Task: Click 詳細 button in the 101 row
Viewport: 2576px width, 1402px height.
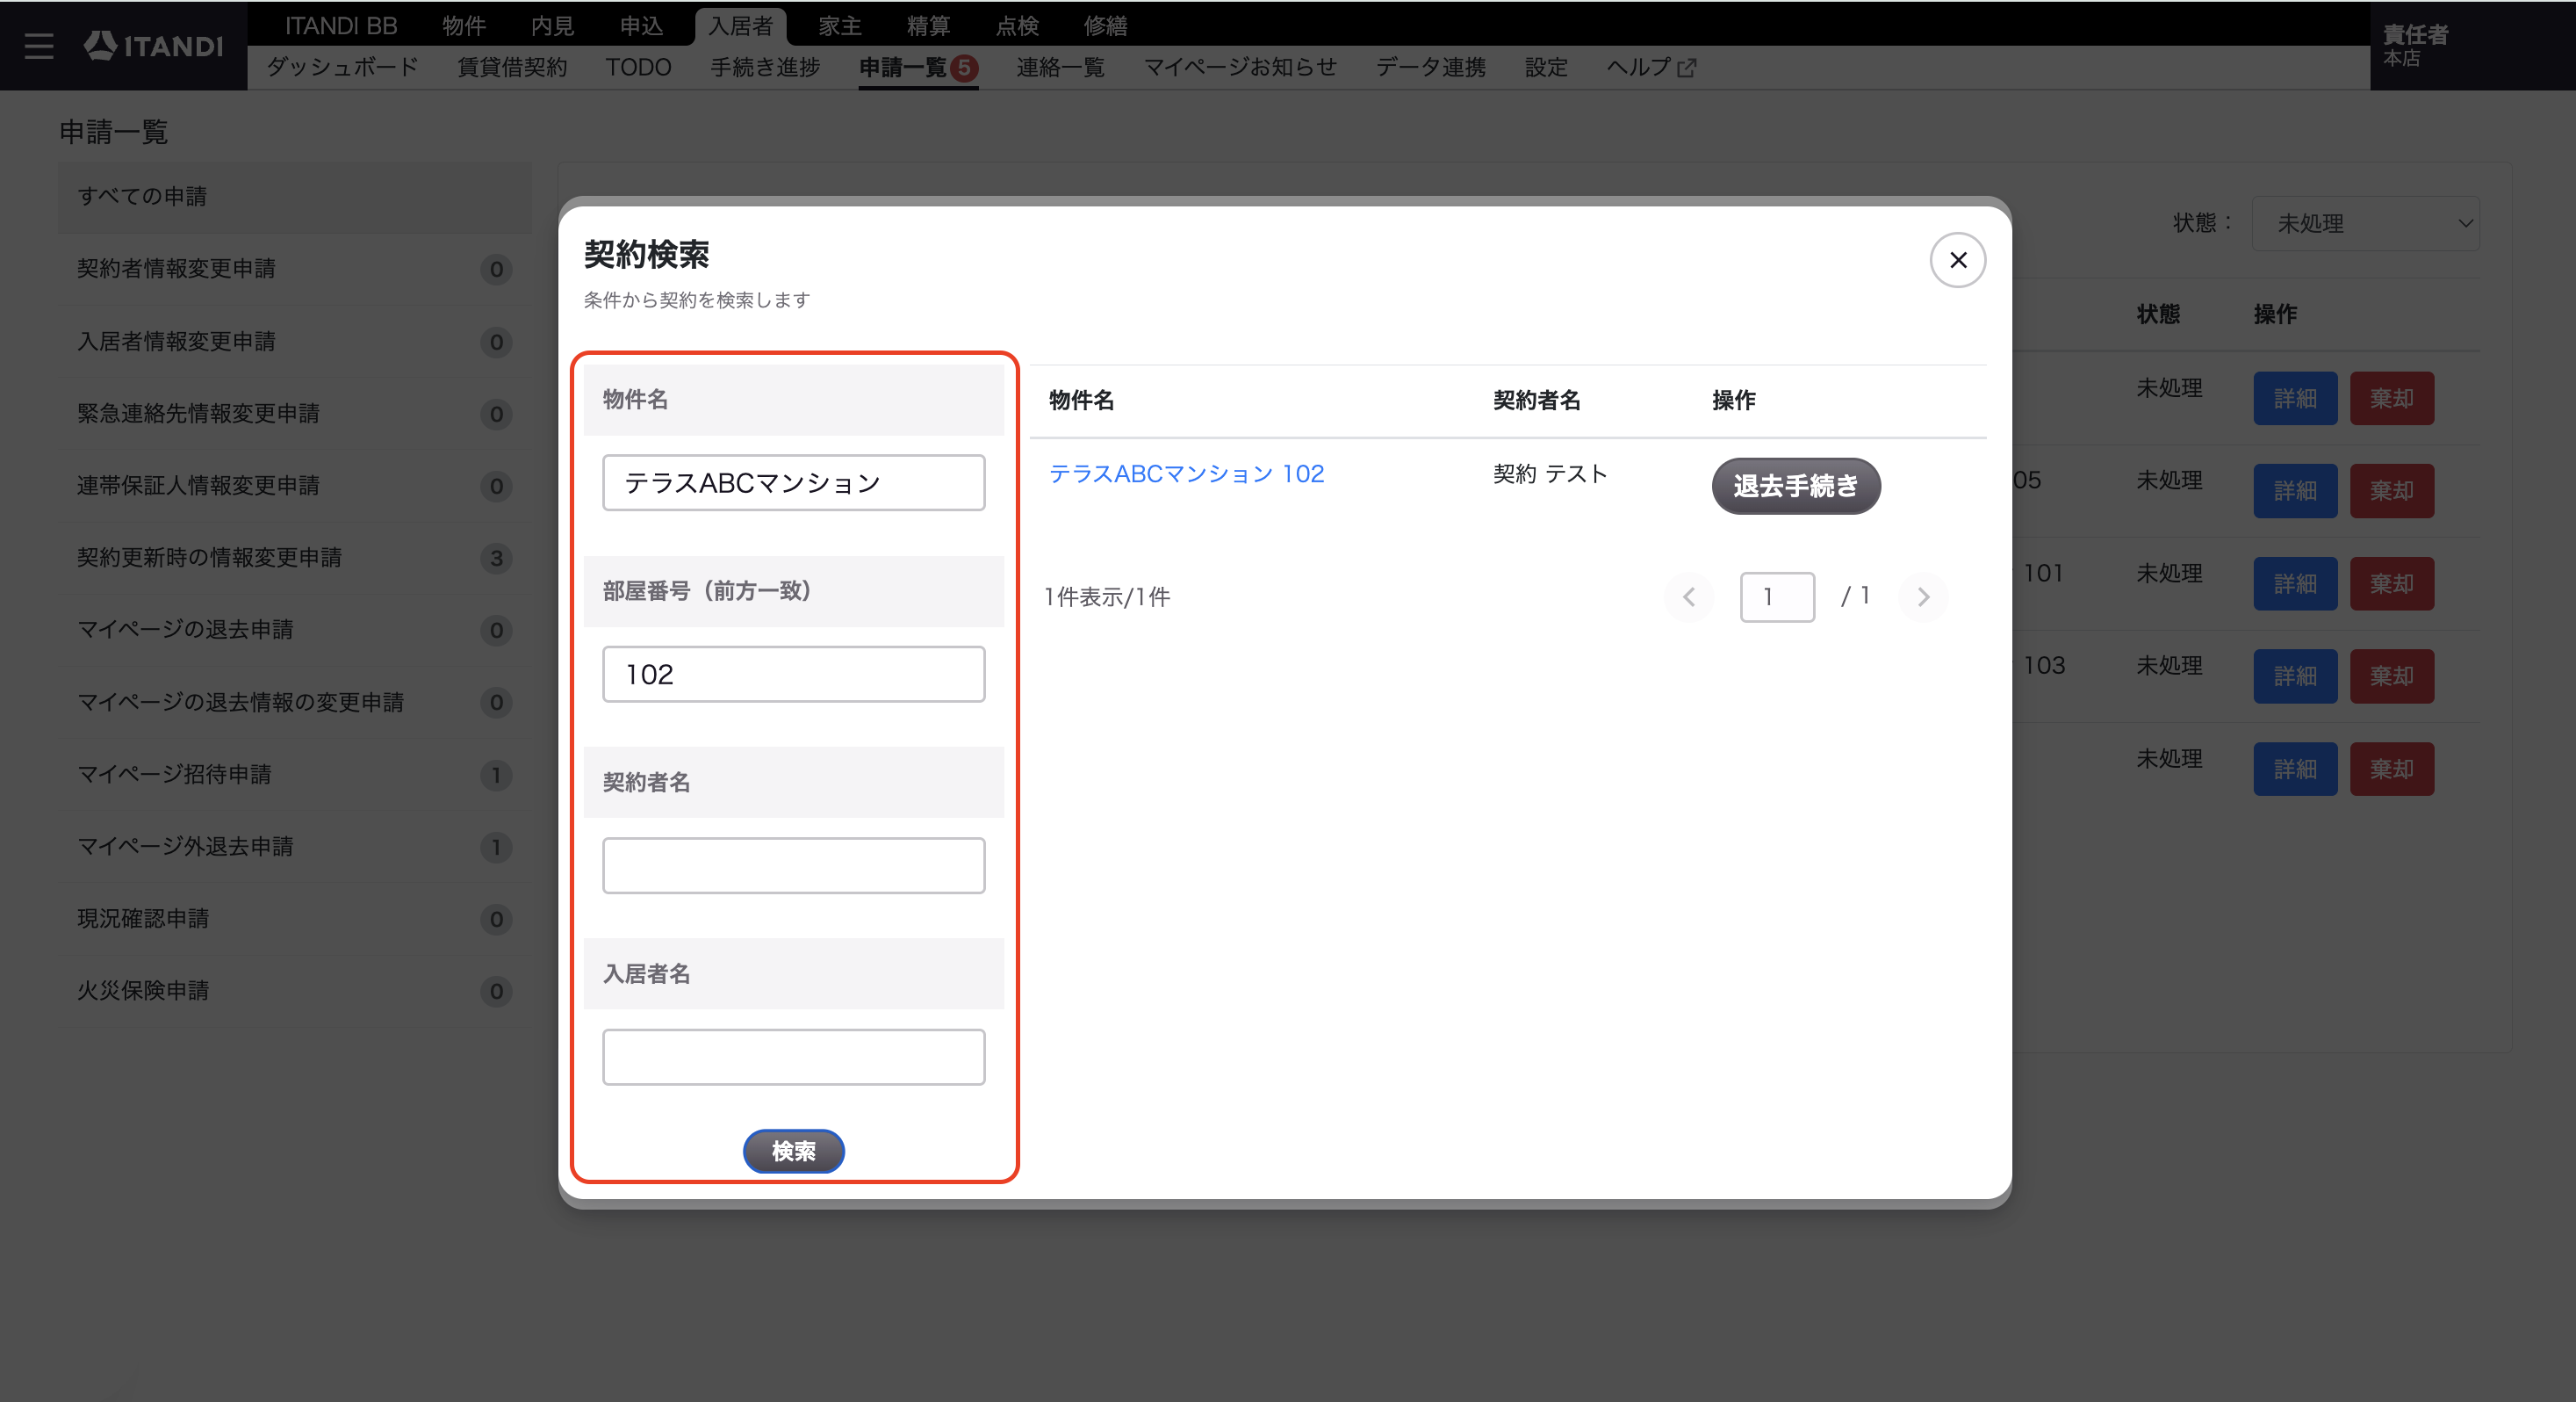Action: [x=2295, y=583]
